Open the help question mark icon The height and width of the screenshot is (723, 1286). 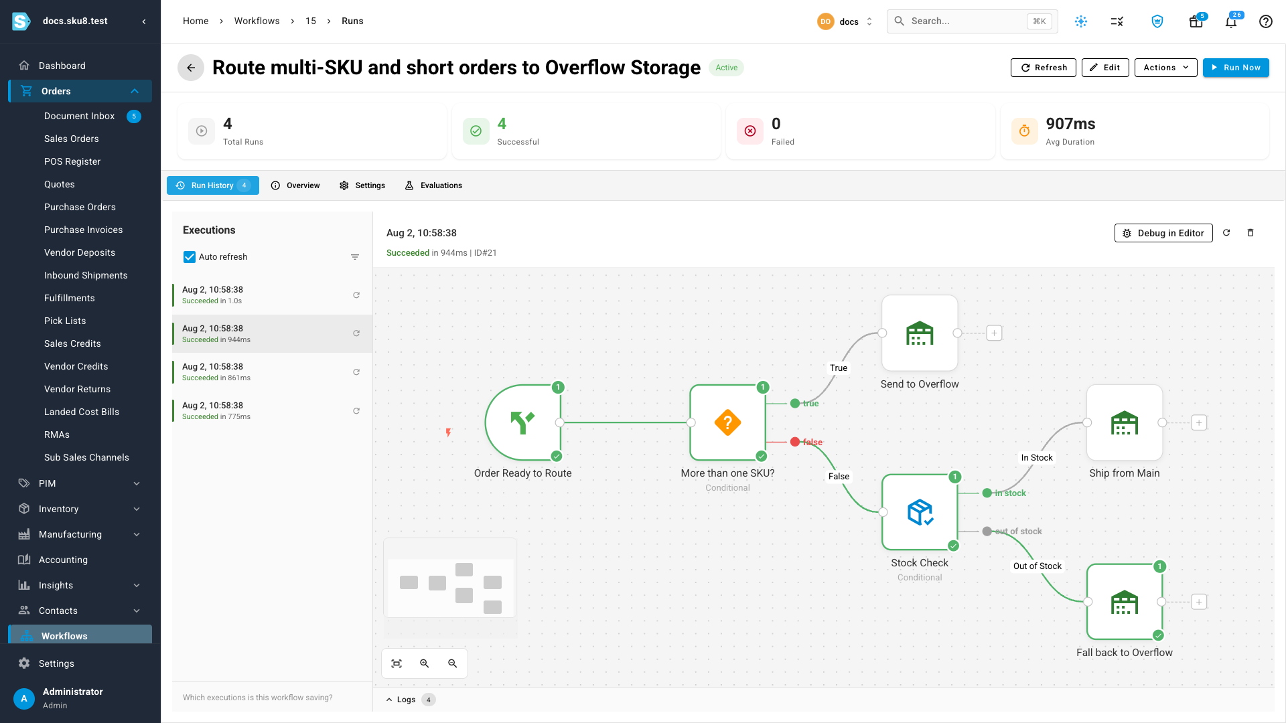pyautogui.click(x=1266, y=21)
